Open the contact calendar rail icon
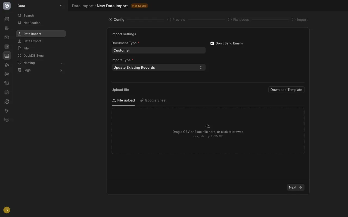Screen dimensions: 348x217 7,92
